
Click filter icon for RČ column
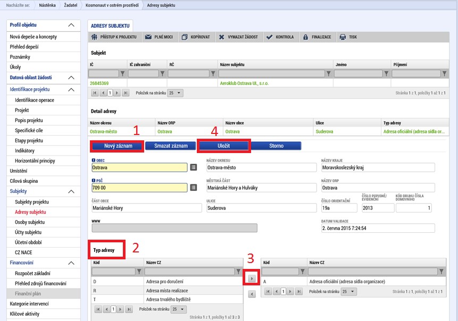[x=213, y=73]
